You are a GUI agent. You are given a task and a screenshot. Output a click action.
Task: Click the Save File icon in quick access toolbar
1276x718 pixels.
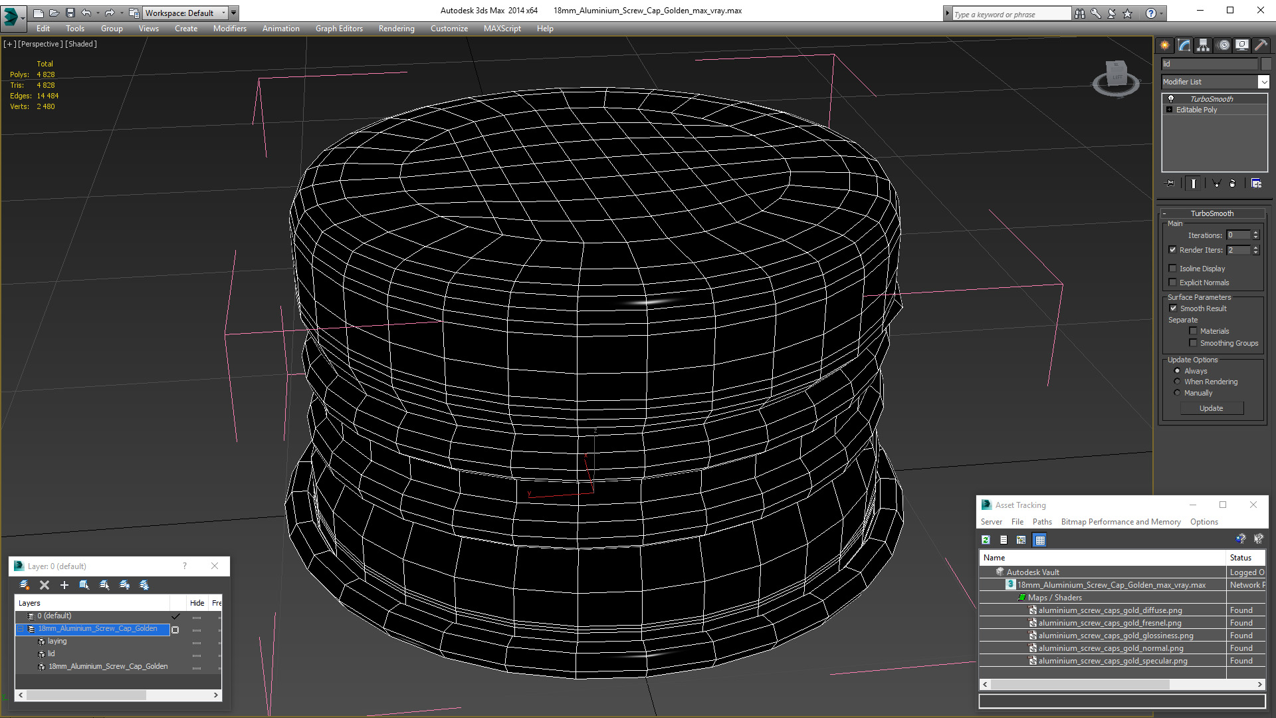(70, 13)
